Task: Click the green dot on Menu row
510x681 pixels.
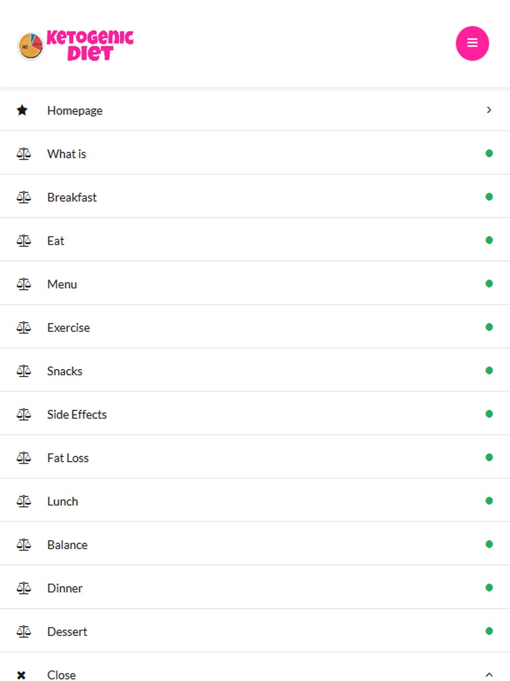Action: pos(489,284)
